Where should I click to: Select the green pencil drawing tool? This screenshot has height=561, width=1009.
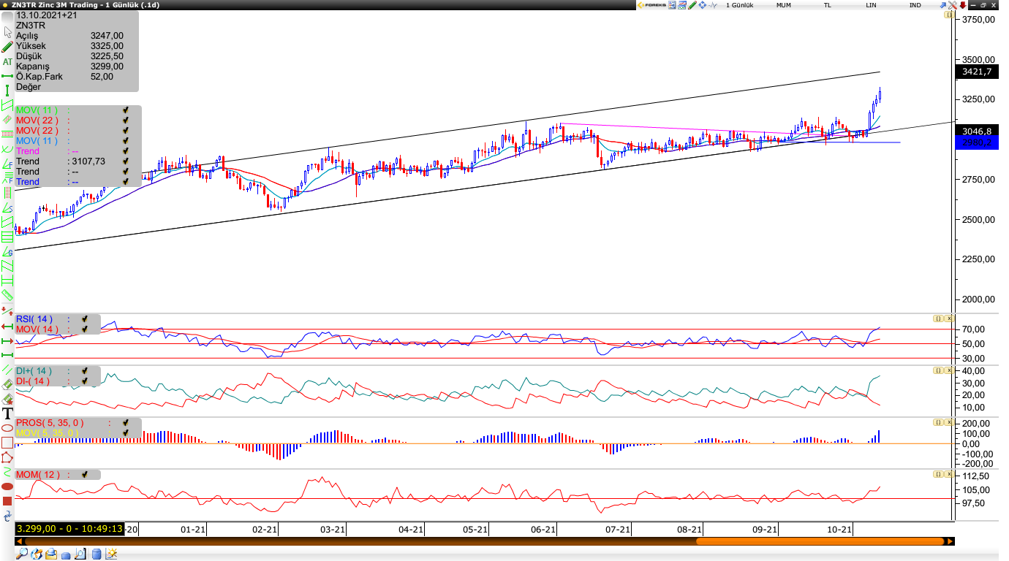point(7,47)
